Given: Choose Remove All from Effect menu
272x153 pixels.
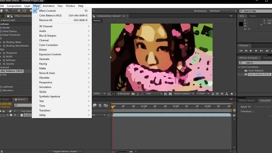Looking at the screenshot, I should tap(62, 20).
